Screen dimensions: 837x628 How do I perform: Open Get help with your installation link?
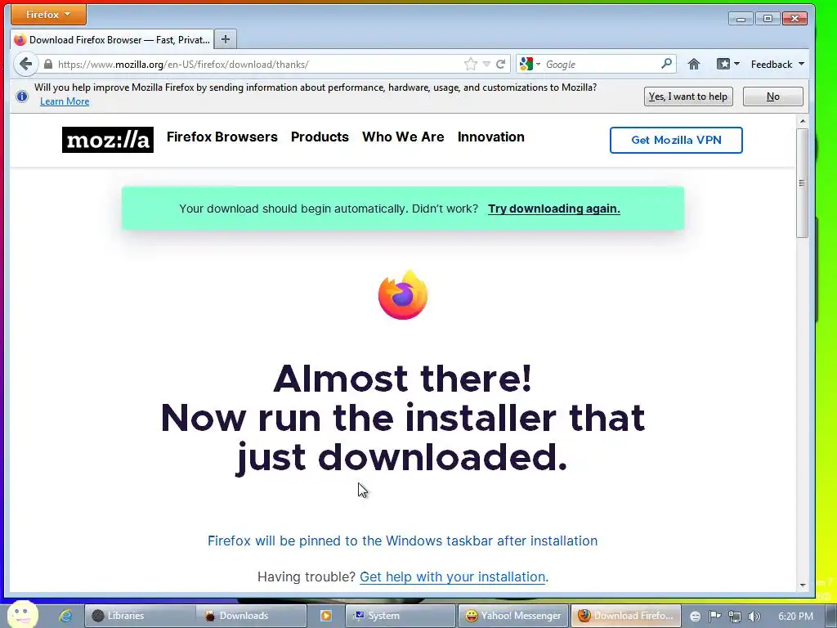point(453,576)
